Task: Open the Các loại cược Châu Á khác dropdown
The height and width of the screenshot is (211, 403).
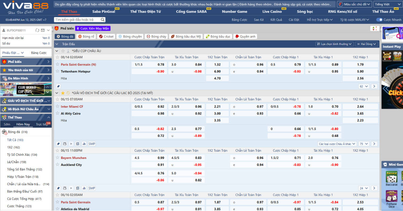Action: 337,144
